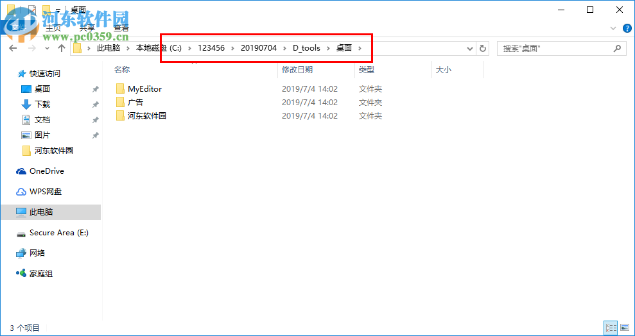Click the MyEditor type cell 文件夹

(370, 89)
